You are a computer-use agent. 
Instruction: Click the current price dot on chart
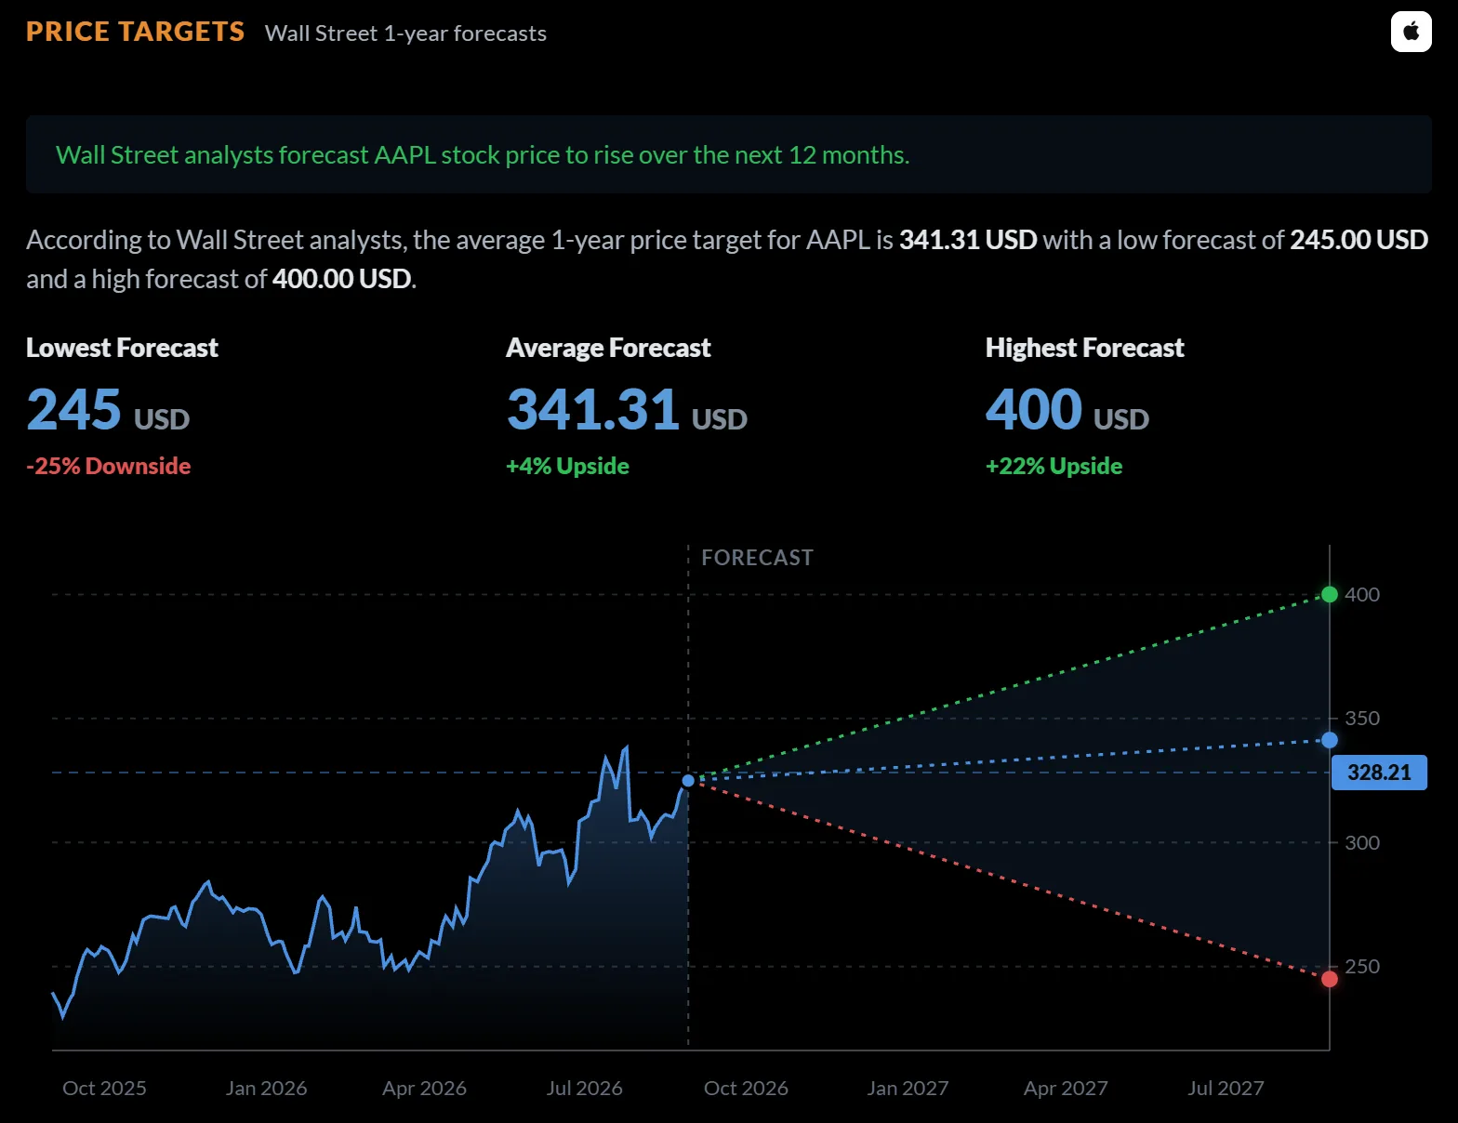(x=688, y=781)
